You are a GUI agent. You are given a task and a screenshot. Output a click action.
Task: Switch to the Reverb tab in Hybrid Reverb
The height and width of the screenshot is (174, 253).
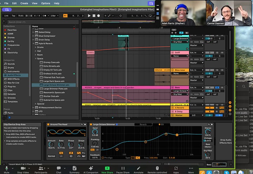(143, 125)
